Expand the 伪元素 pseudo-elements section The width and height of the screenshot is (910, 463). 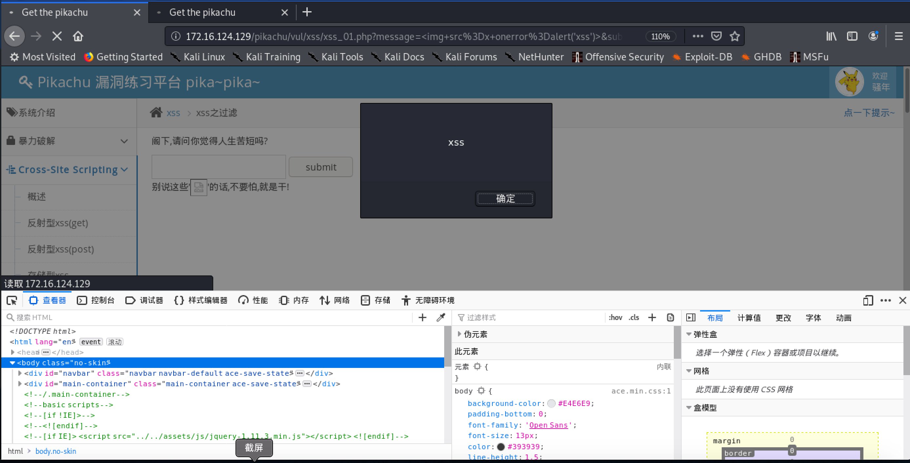pos(459,334)
